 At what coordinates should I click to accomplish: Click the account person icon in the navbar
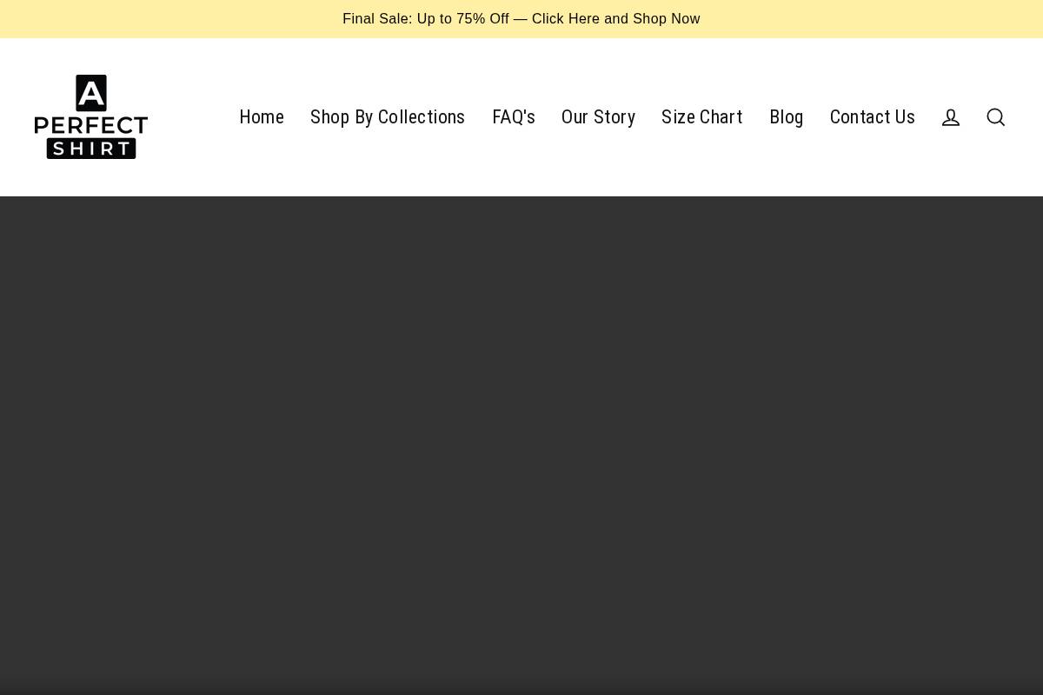pyautogui.click(x=951, y=117)
